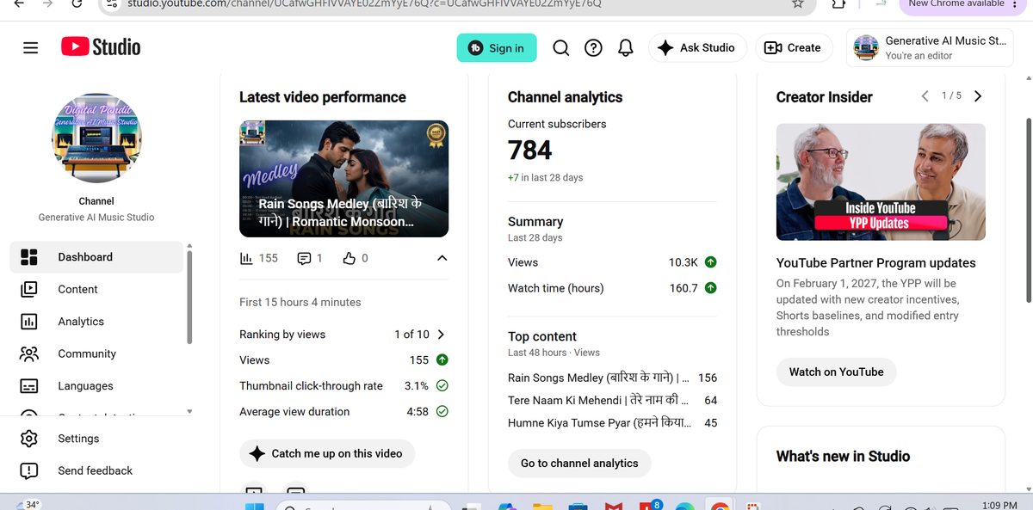1033x510 pixels.
Task: Select Dashboard in the sidebar
Action: point(96,257)
